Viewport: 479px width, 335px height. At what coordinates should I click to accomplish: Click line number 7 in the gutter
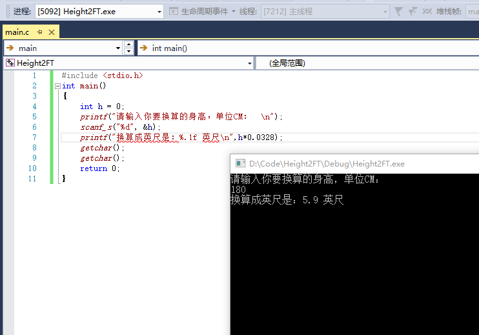pyautogui.click(x=34, y=137)
